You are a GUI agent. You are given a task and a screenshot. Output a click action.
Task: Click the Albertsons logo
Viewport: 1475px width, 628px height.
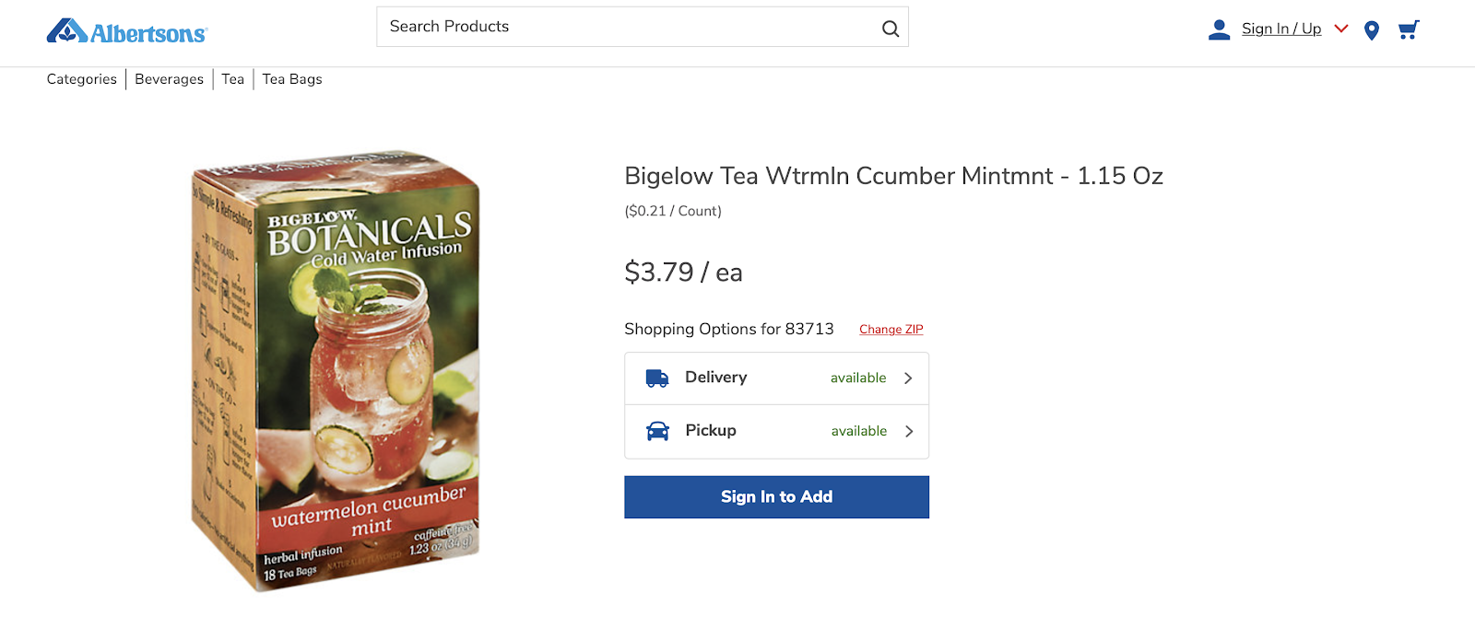[x=127, y=31]
